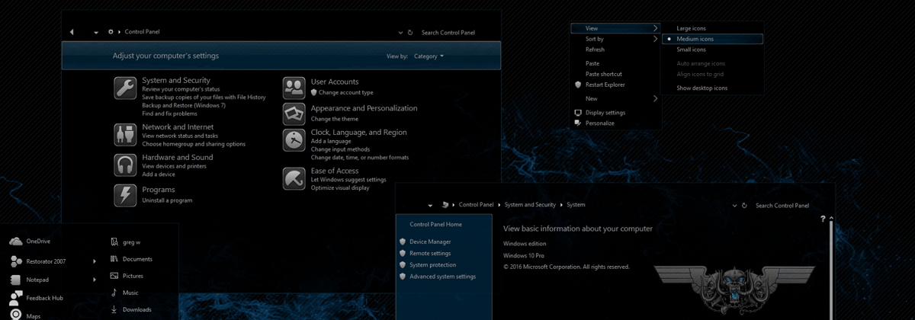915x320 pixels.
Task: Click shield icon beside Restart Explorer
Action: tap(578, 85)
